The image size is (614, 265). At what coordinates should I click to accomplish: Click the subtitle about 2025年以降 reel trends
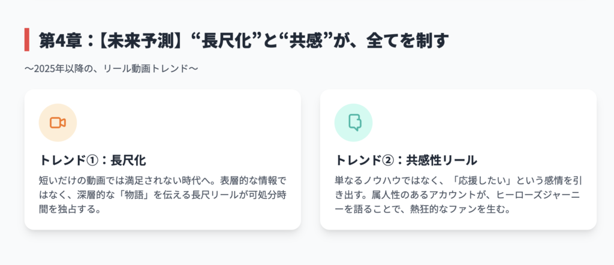[111, 69]
